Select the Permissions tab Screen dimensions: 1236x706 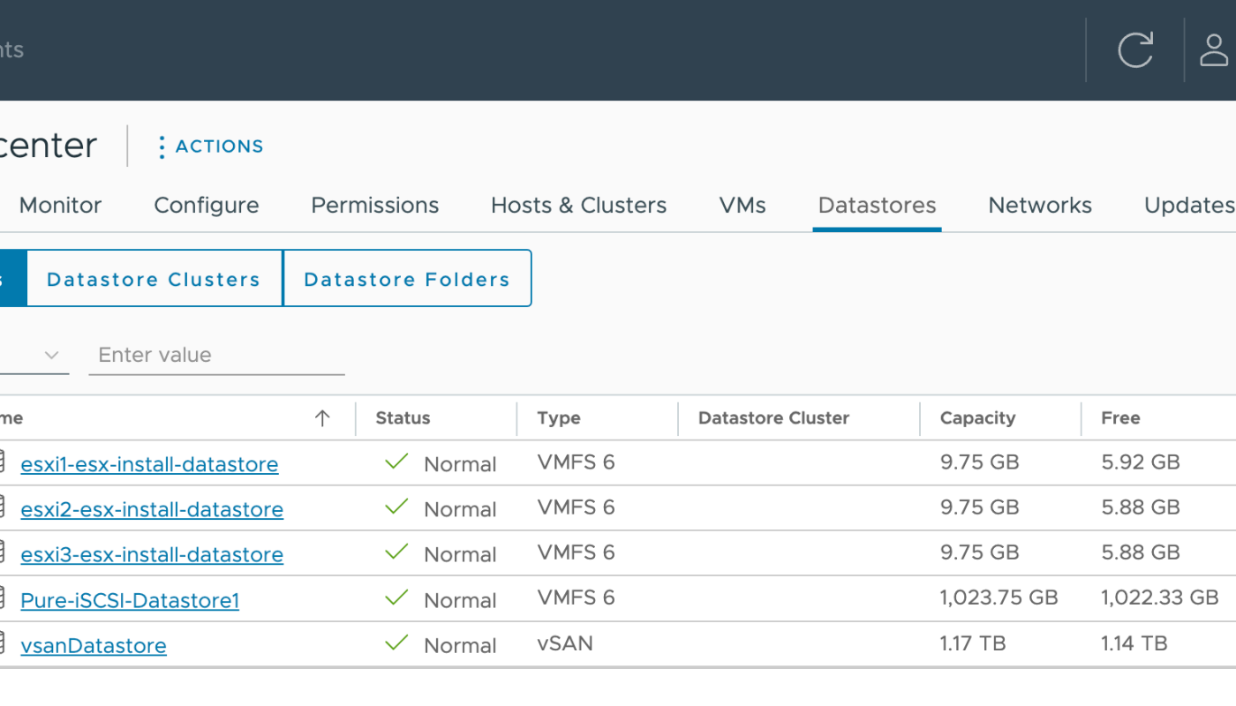[x=374, y=206]
